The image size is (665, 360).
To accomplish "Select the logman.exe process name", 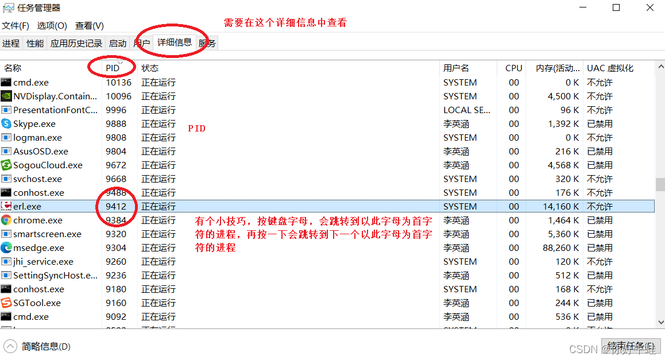I will click(37, 137).
